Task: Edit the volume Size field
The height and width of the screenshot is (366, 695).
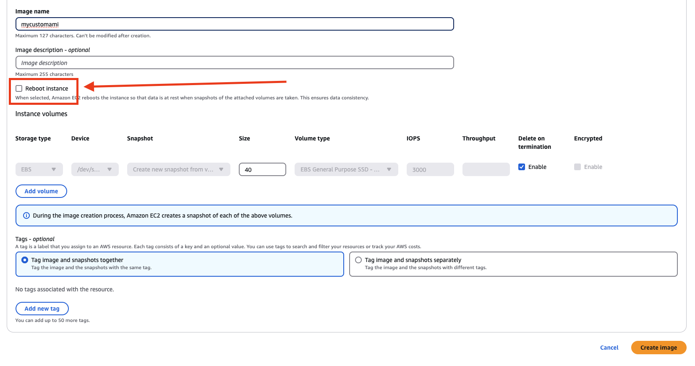Action: (262, 170)
